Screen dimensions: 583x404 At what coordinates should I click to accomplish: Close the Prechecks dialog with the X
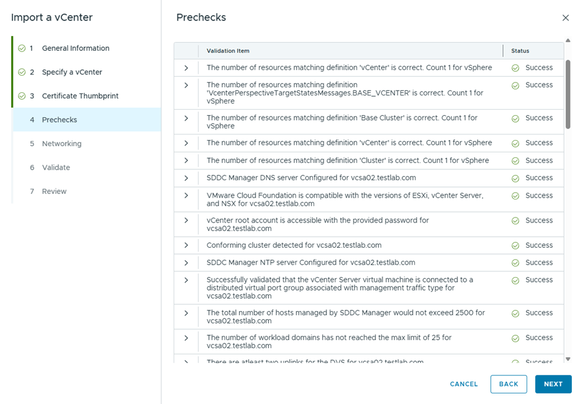(x=566, y=18)
